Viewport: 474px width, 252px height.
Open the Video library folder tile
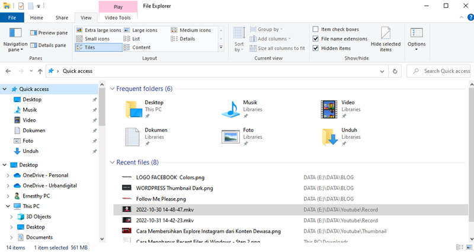pyautogui.click(x=329, y=108)
